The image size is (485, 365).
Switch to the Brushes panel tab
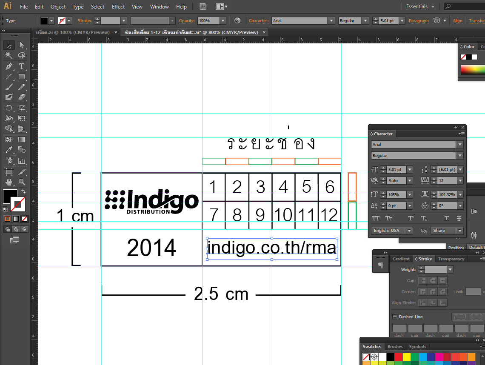395,347
